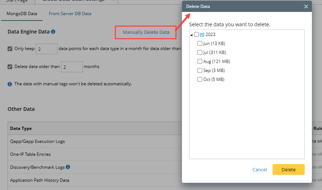322x190 pixels.
Task: Close the Delete Data dialog
Action: point(306,6)
